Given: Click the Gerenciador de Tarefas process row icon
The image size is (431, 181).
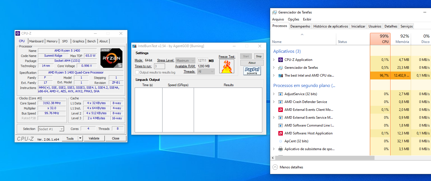Looking at the screenshot, I should pos(280,68).
